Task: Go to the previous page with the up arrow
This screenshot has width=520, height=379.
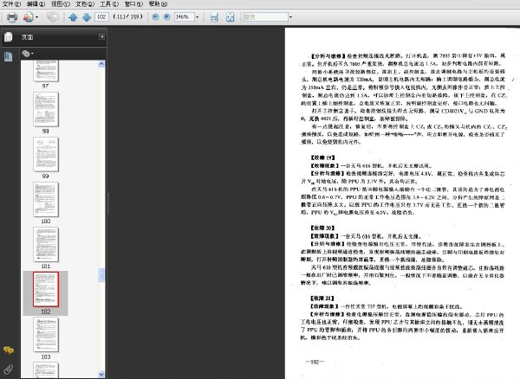Action: (73, 17)
